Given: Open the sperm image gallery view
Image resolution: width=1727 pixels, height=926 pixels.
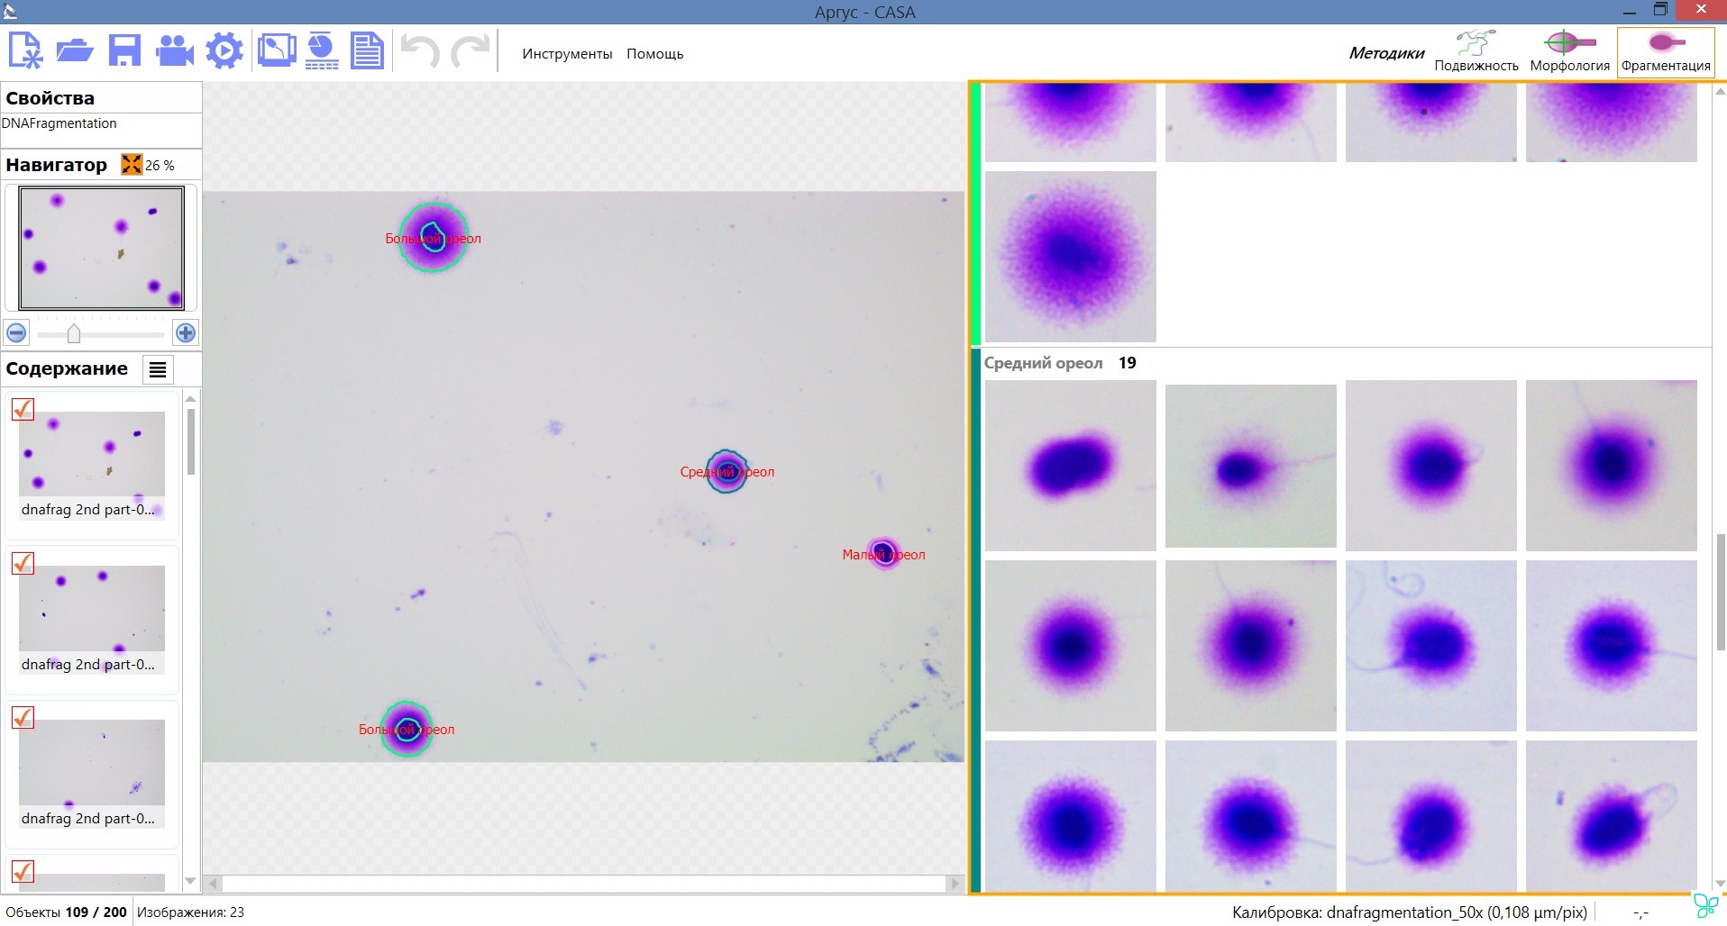Looking at the screenshot, I should pos(276,50).
